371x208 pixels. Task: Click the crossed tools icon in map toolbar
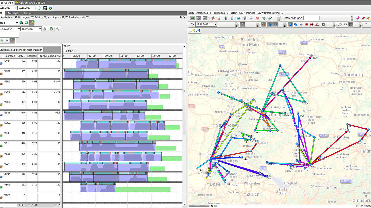(264, 18)
